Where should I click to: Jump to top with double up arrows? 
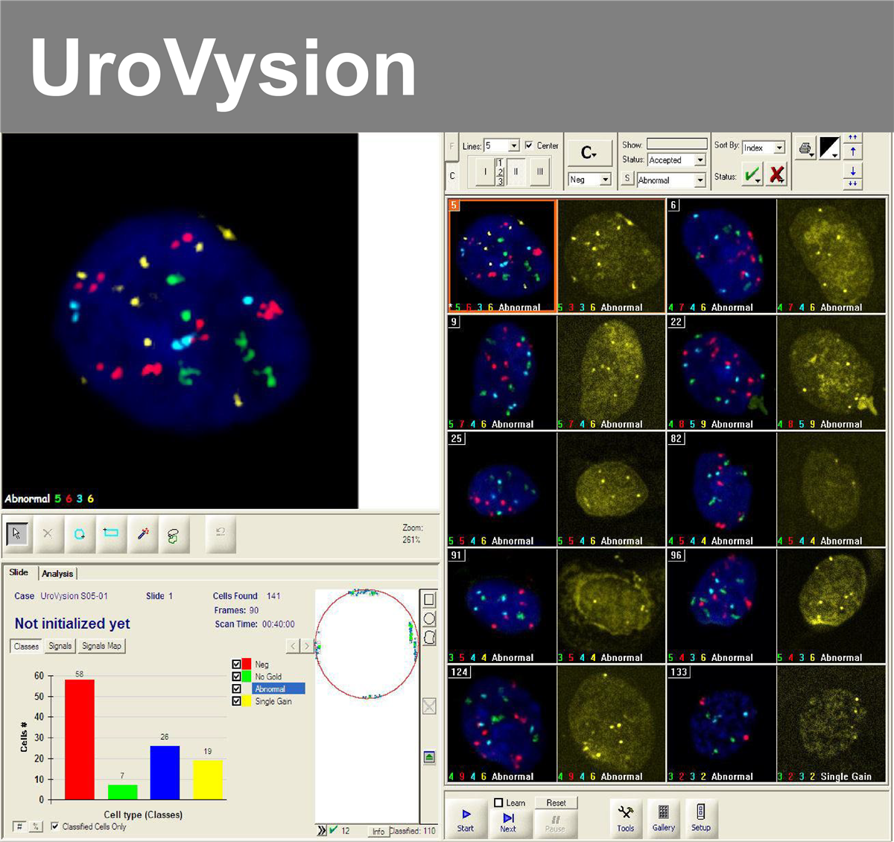click(x=853, y=139)
